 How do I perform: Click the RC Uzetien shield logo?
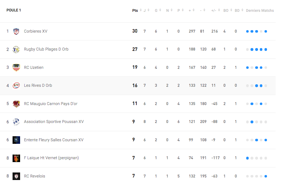click(x=16, y=67)
